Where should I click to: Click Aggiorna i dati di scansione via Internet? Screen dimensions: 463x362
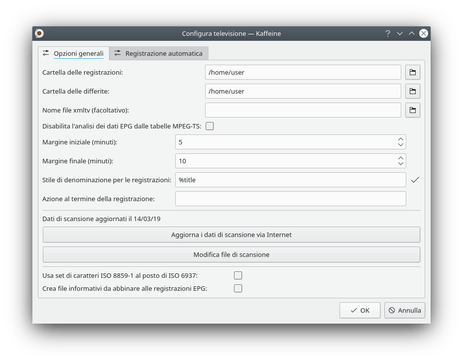tap(231, 235)
